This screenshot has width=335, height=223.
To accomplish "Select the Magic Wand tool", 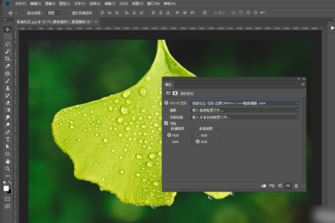I will [8, 51].
